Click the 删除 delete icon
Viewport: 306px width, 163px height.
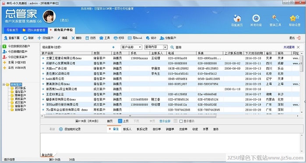73,38
